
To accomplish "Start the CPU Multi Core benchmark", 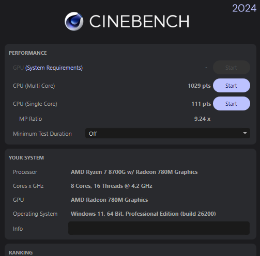I will point(232,86).
